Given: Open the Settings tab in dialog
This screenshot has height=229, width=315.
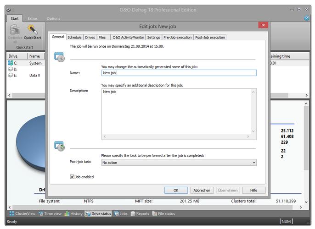Looking at the screenshot, I should click(x=153, y=37).
